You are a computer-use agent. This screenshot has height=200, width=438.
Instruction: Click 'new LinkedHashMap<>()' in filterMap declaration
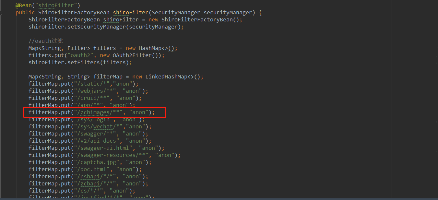[166, 77]
